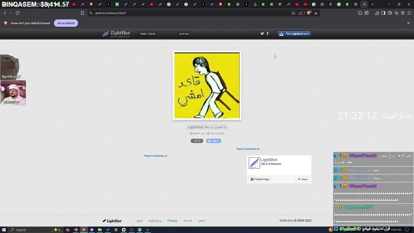Click the LightShot logo in header

tap(116, 34)
